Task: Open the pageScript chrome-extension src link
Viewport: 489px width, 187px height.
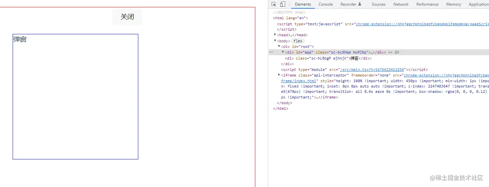Action: tap(422, 24)
